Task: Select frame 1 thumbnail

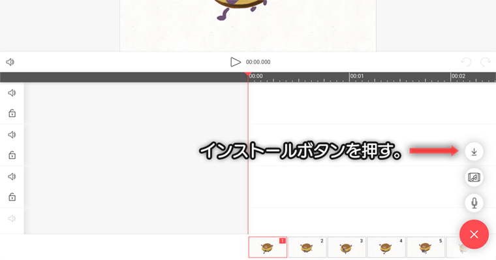Action: click(268, 247)
